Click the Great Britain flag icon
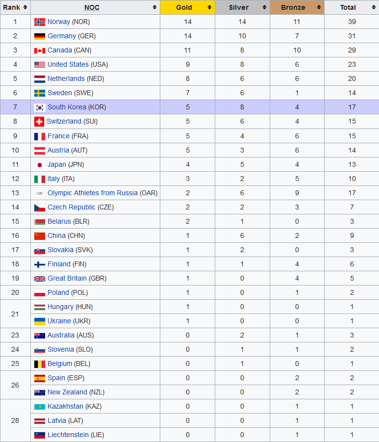Screen dimensions: 379x442 point(39,279)
